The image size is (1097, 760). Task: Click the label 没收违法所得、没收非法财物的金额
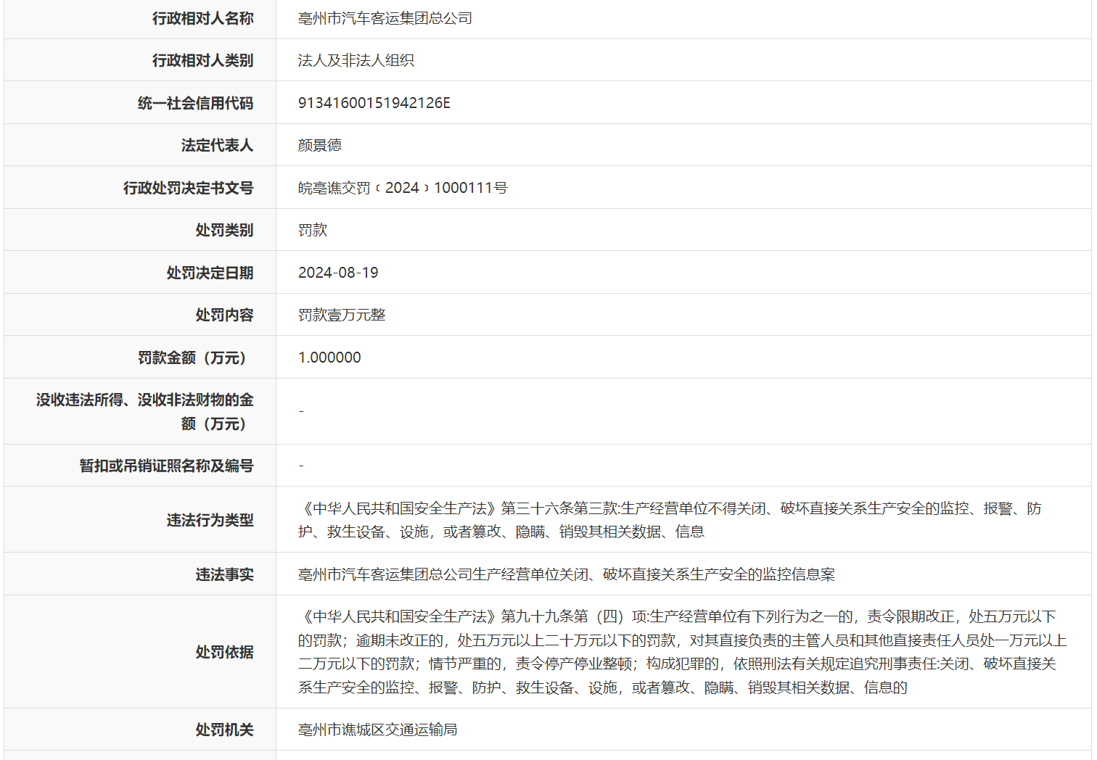144,411
